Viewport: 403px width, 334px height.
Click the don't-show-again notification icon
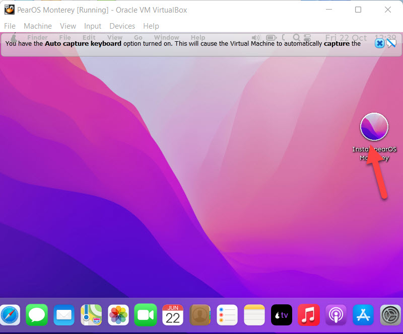(391, 43)
